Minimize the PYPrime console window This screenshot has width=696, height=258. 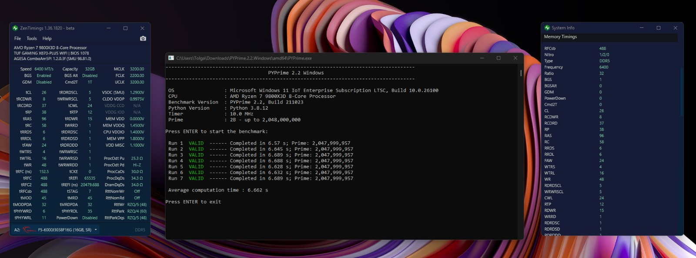pos(482,58)
